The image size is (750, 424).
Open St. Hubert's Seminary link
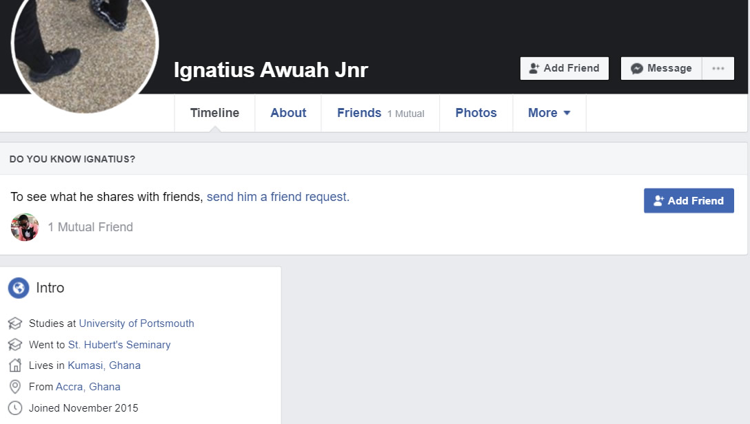[x=119, y=345]
